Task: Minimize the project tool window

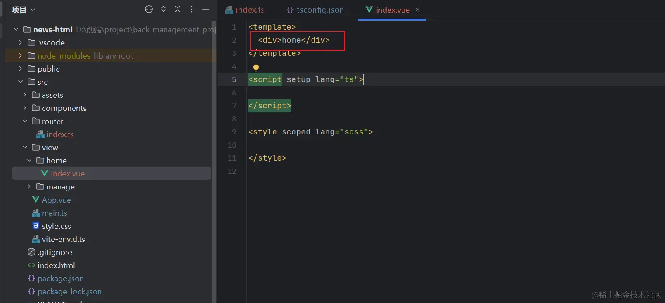Action: pos(206,9)
